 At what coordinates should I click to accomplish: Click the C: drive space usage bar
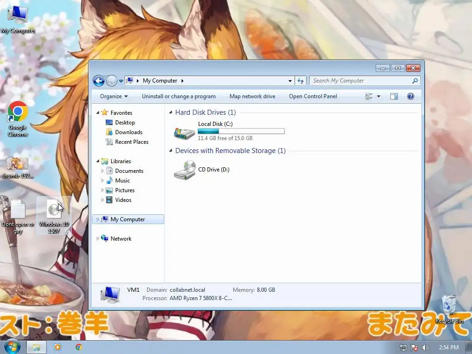(x=241, y=131)
